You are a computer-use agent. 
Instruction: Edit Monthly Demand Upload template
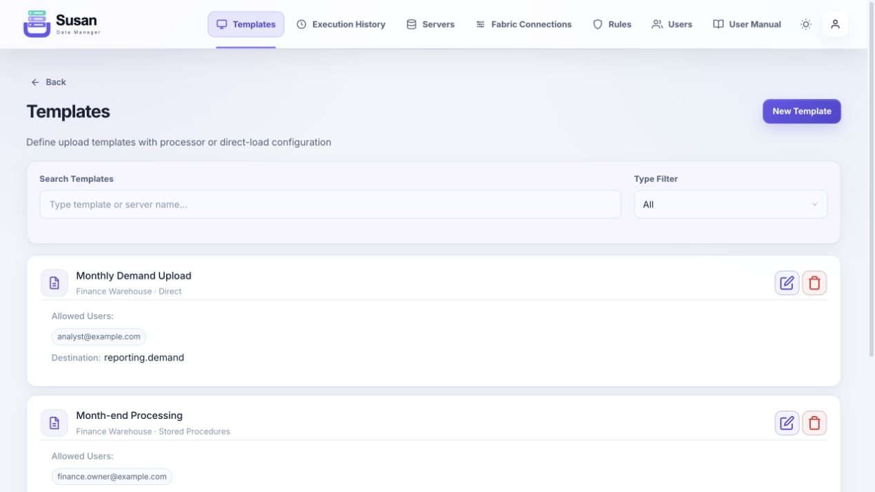click(787, 283)
